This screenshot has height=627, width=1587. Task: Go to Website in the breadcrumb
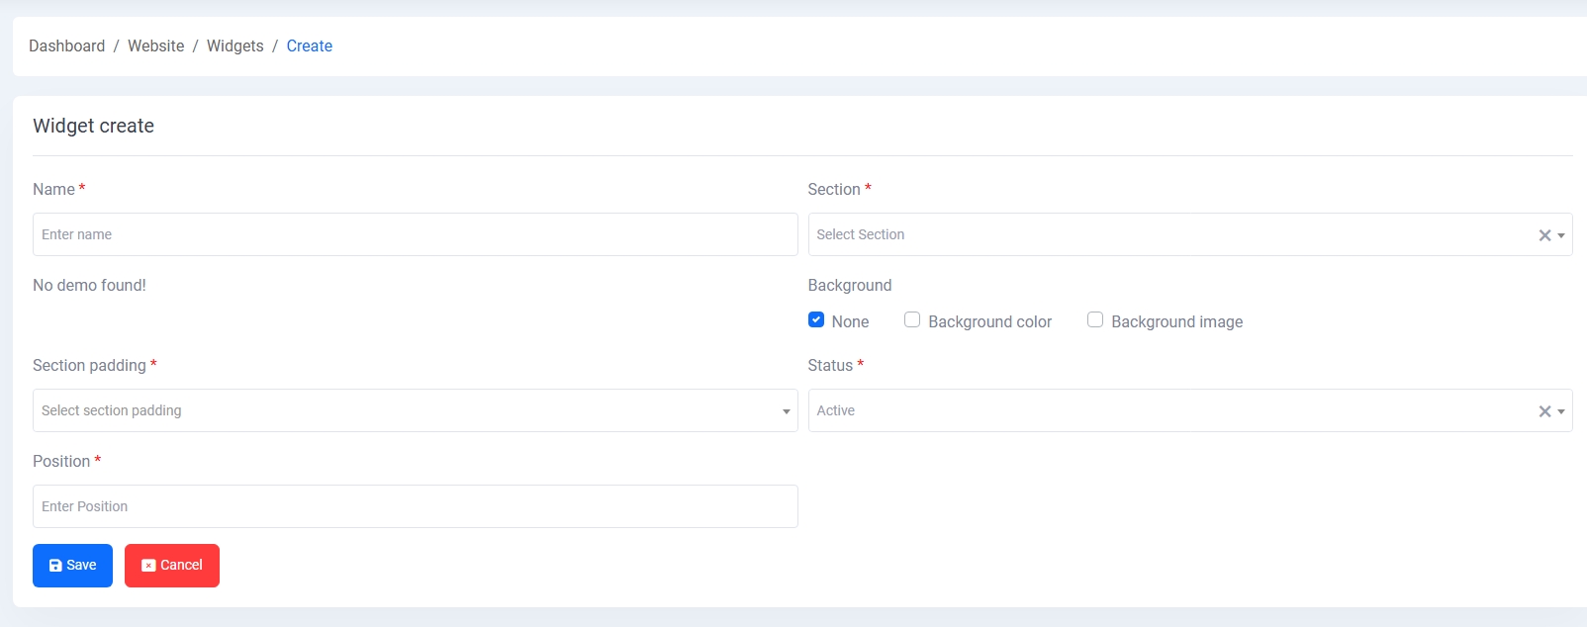point(155,46)
